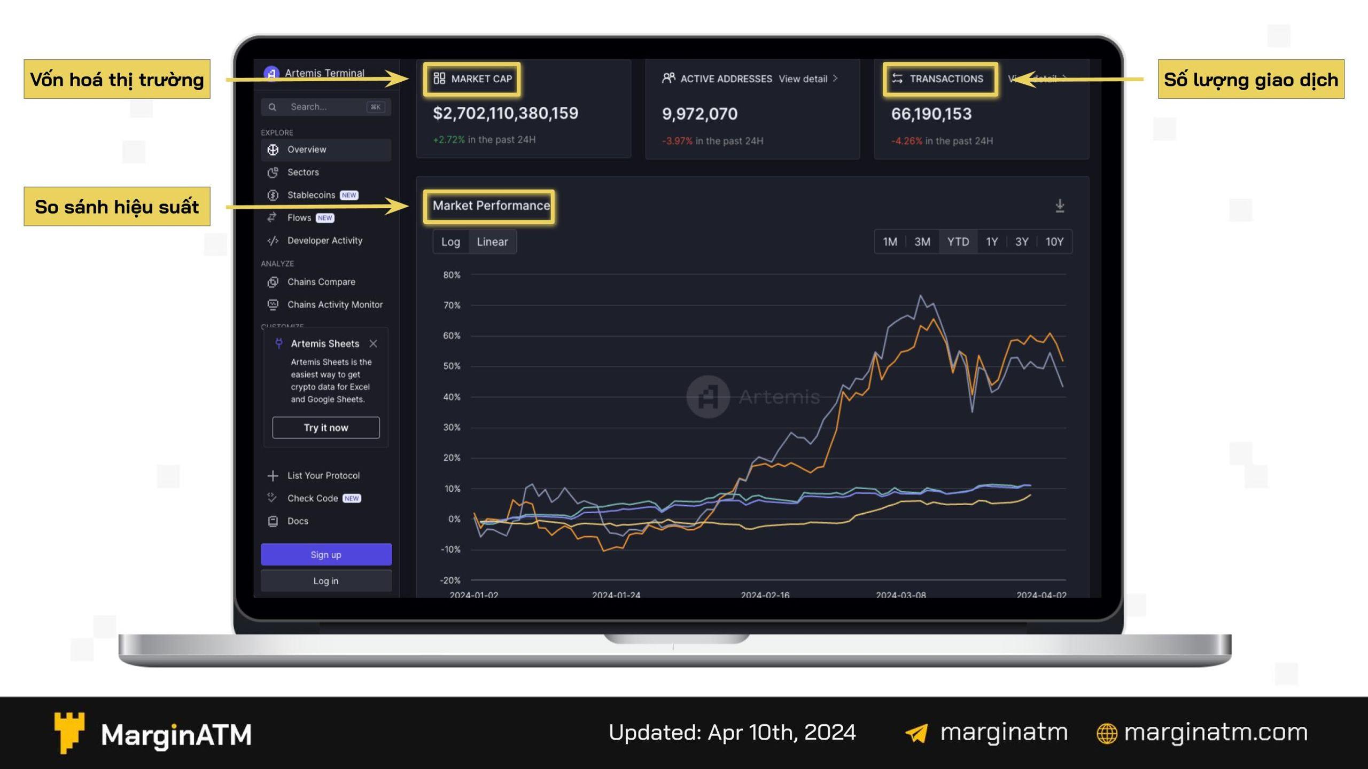
Task: Click the download icon on Market Performance
Action: pyautogui.click(x=1060, y=206)
